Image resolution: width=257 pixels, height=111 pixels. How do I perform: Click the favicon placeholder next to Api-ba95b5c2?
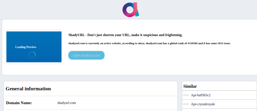pyautogui.click(x=186, y=95)
